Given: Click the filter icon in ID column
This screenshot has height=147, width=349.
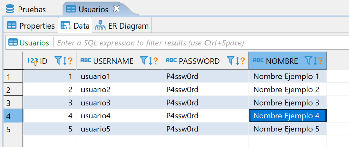Looking at the screenshot, I should coord(58,61).
